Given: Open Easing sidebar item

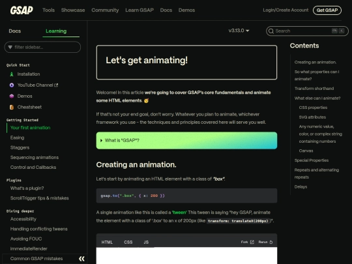Looking at the screenshot, I should (18, 138).
